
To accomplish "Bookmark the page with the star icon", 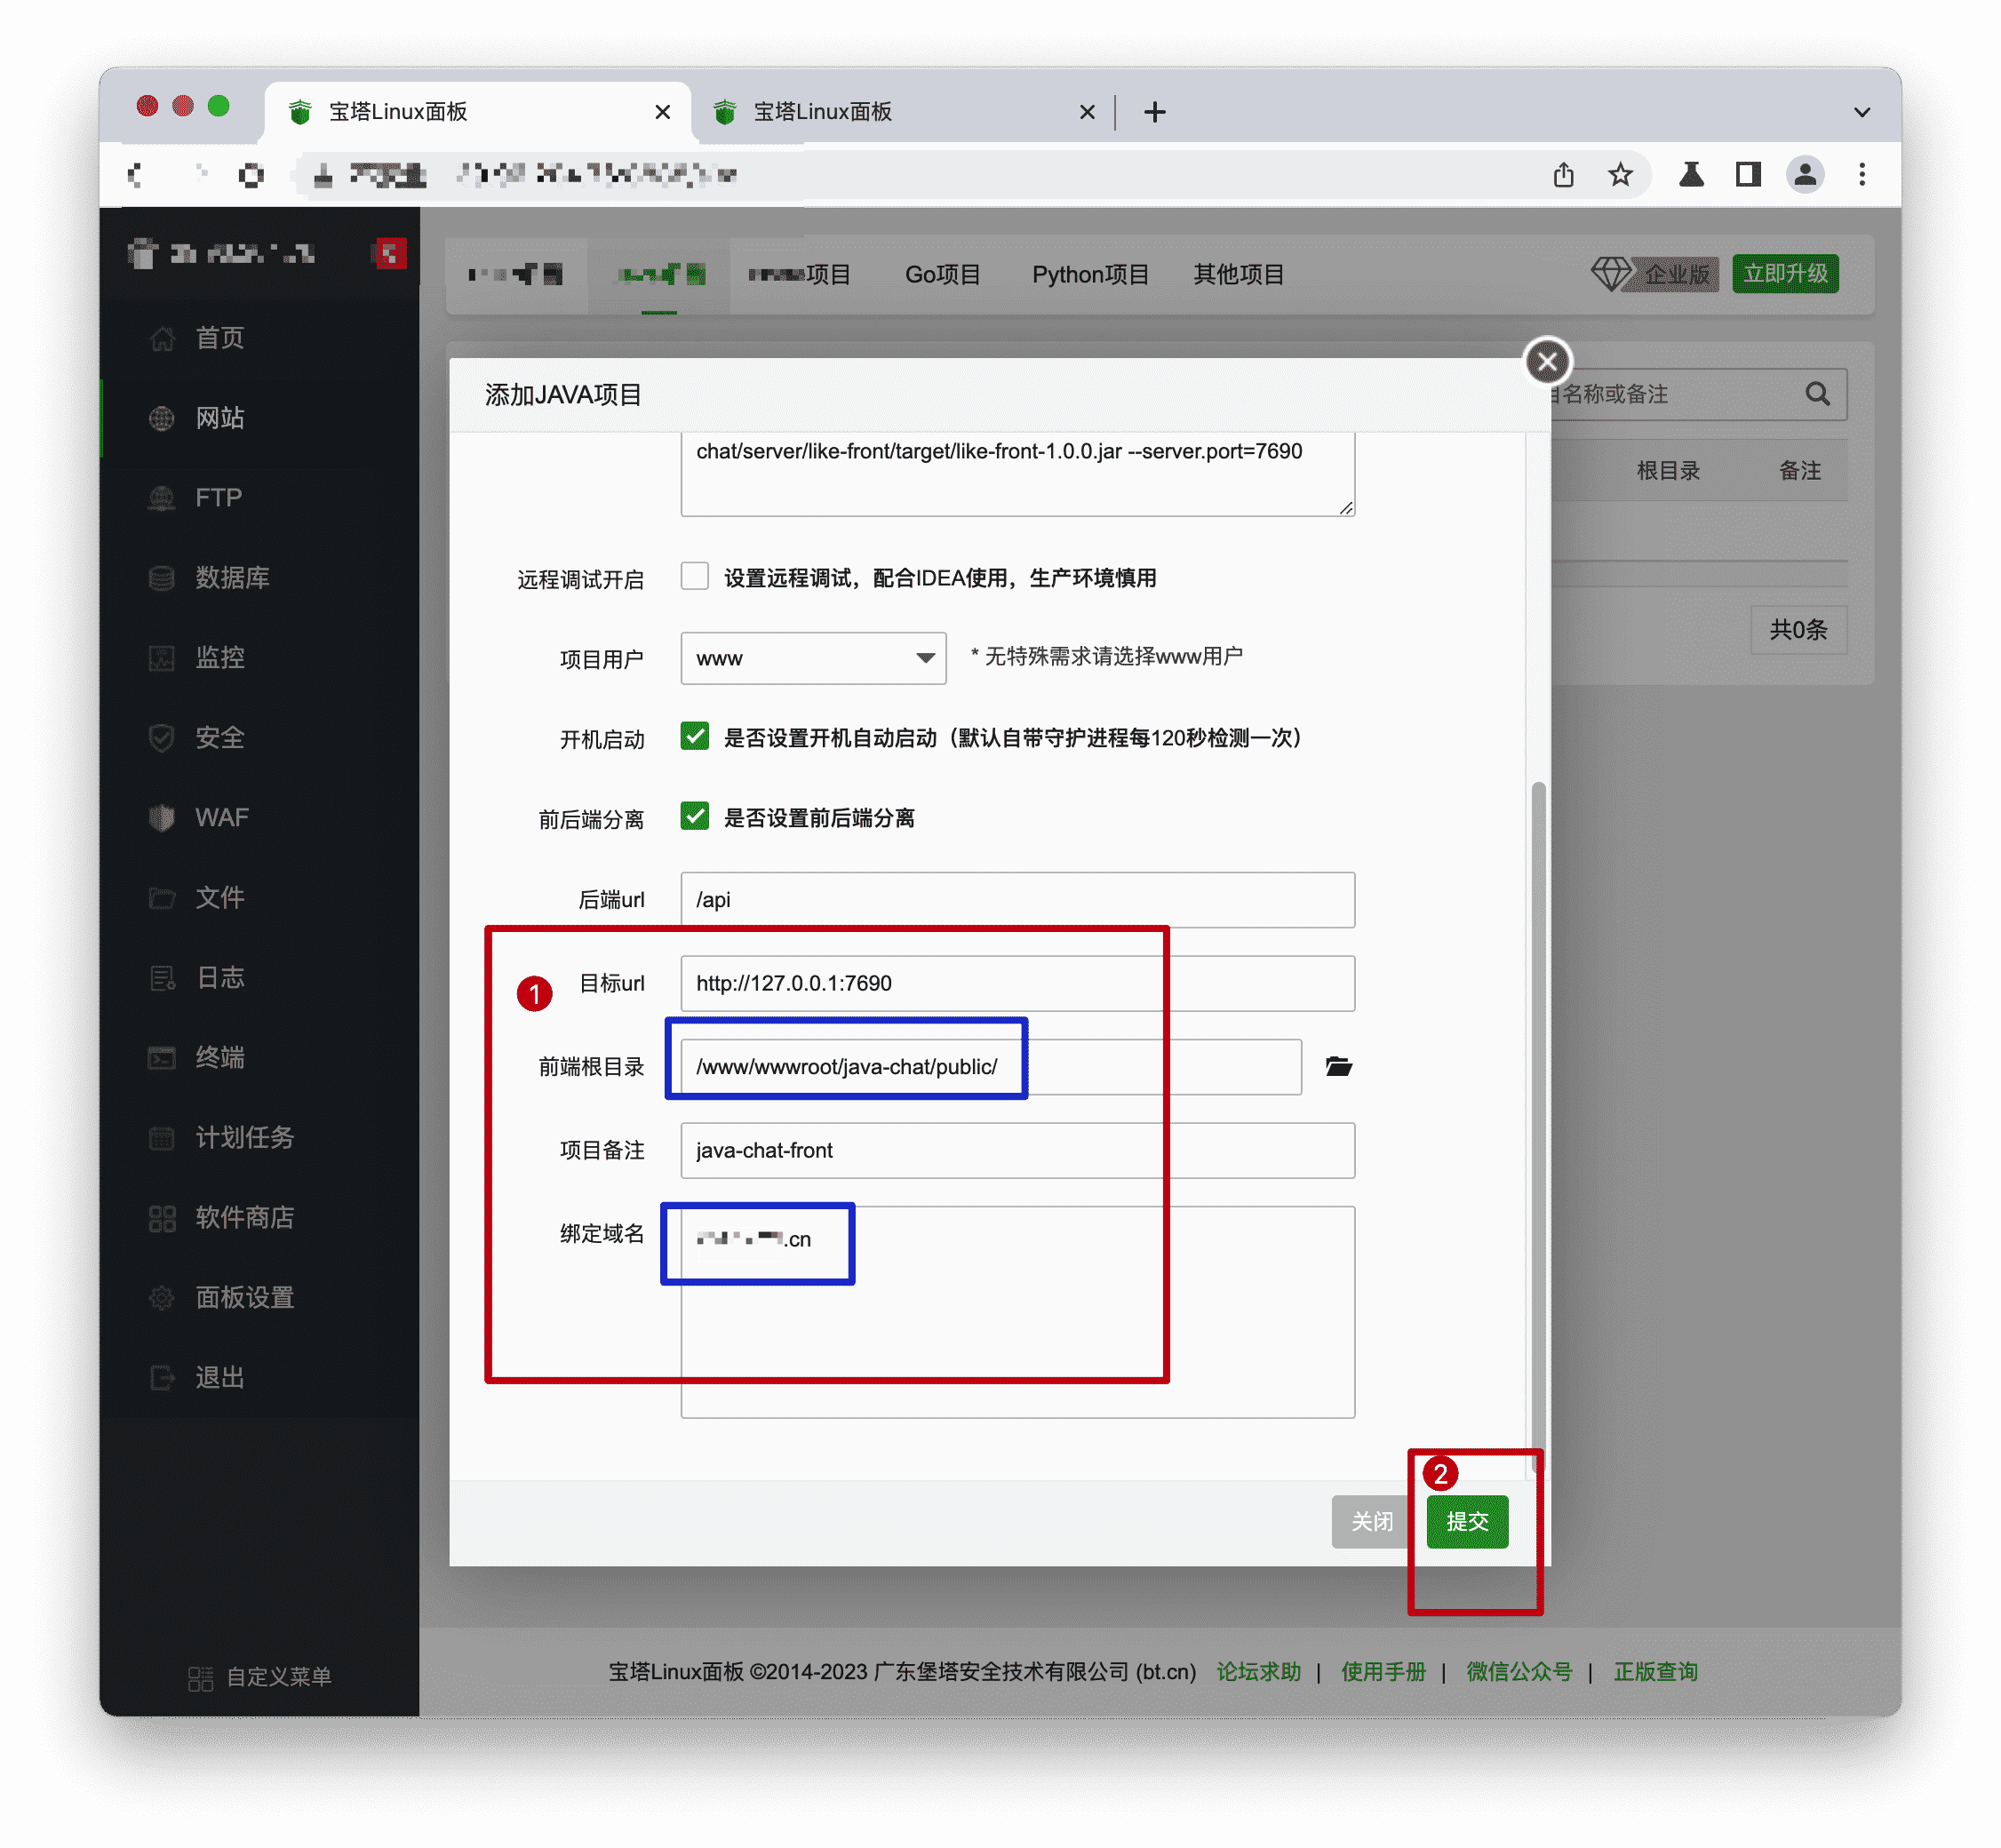I will 1620,175.
